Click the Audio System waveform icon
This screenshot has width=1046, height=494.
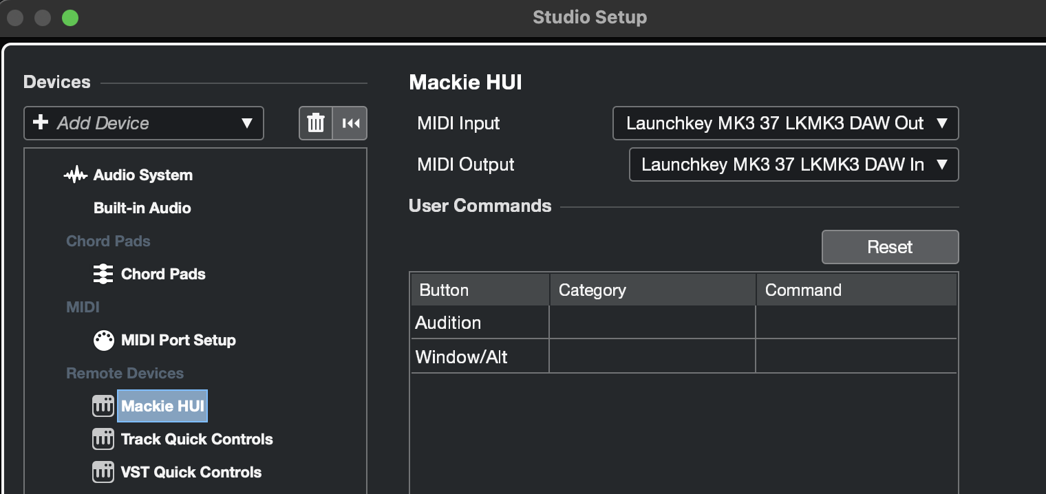(x=75, y=175)
